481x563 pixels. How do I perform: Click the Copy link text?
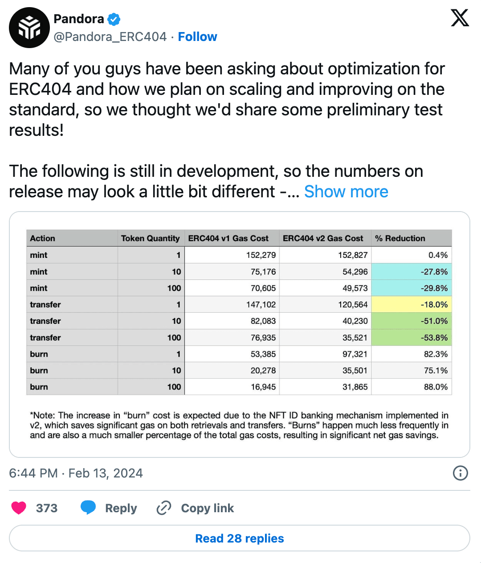pos(207,508)
